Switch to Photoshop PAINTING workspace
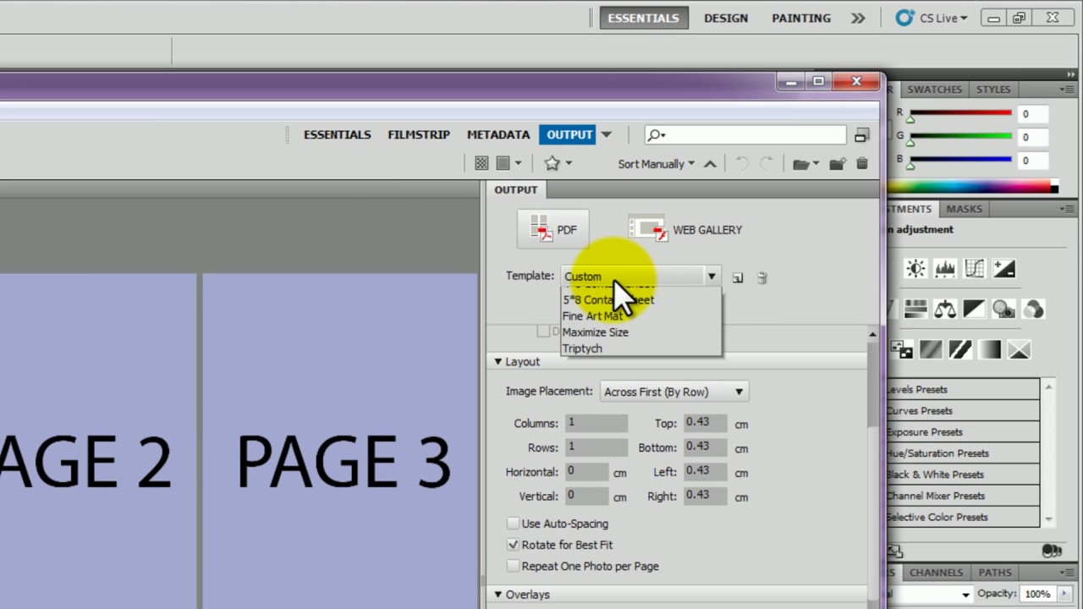 pyautogui.click(x=801, y=18)
